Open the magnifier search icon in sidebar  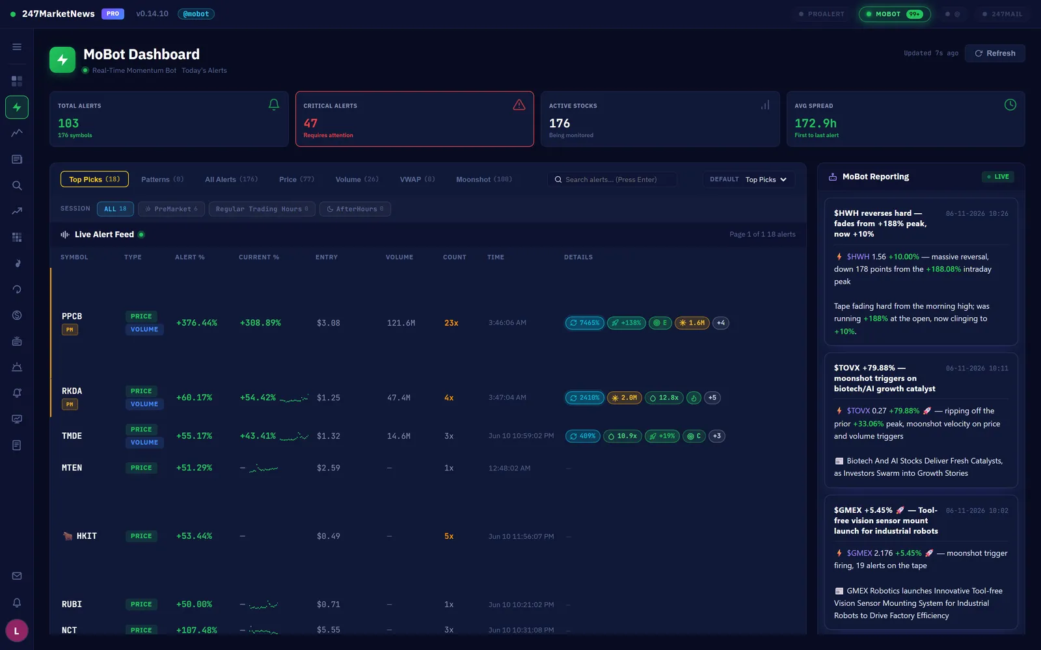[17, 185]
